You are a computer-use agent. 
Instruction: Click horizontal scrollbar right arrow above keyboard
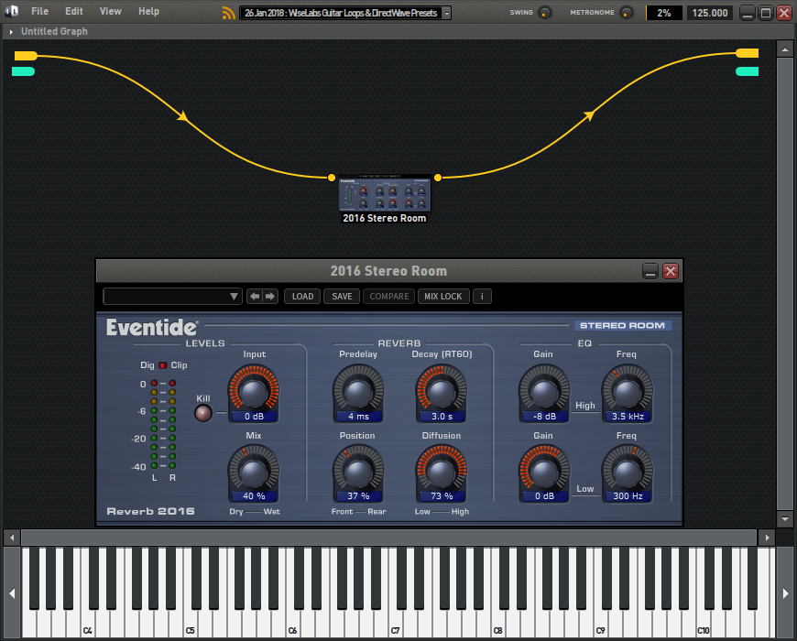tap(767, 538)
